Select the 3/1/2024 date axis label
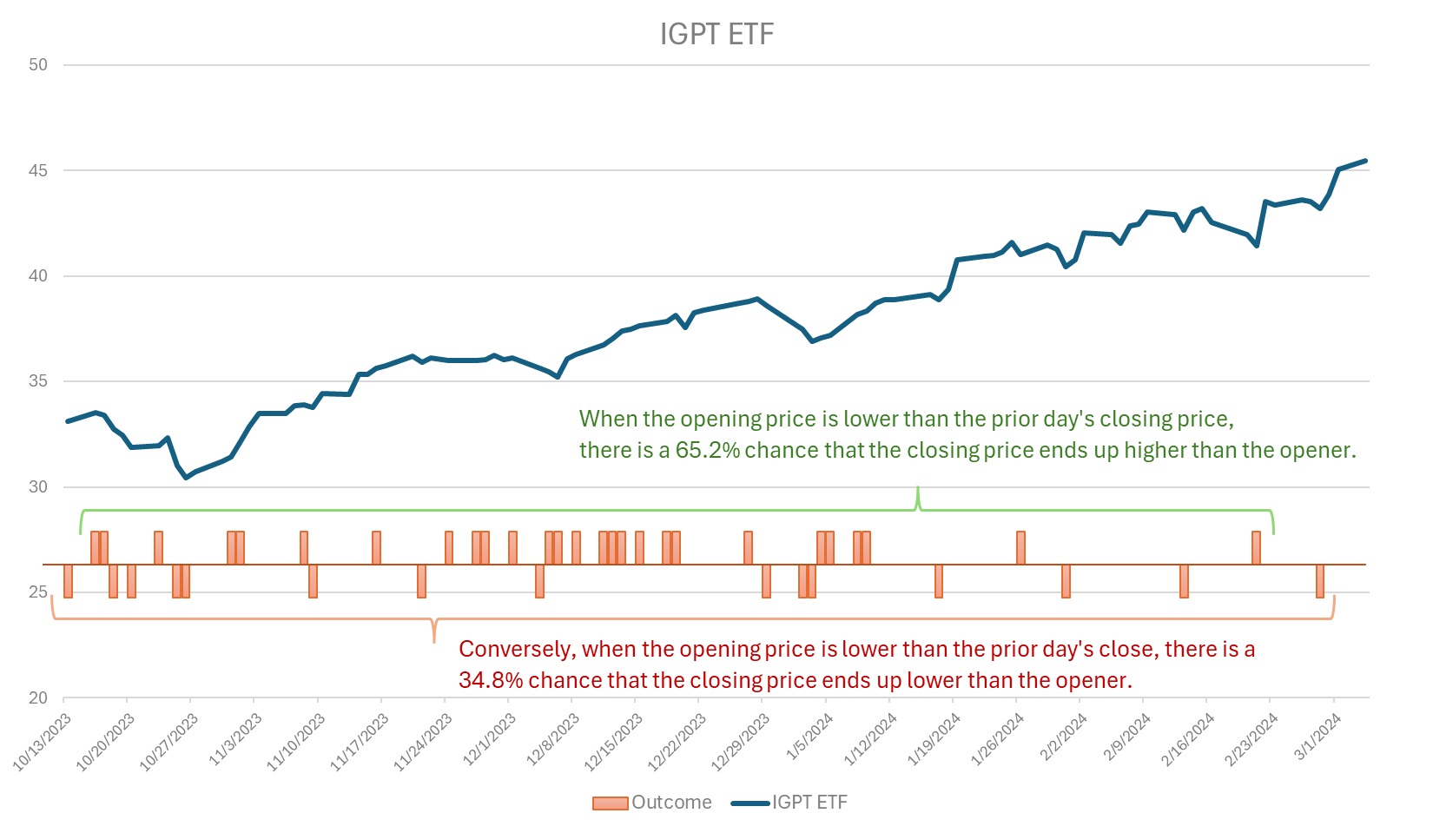Viewport: 1433px width, 833px height. 1318,737
